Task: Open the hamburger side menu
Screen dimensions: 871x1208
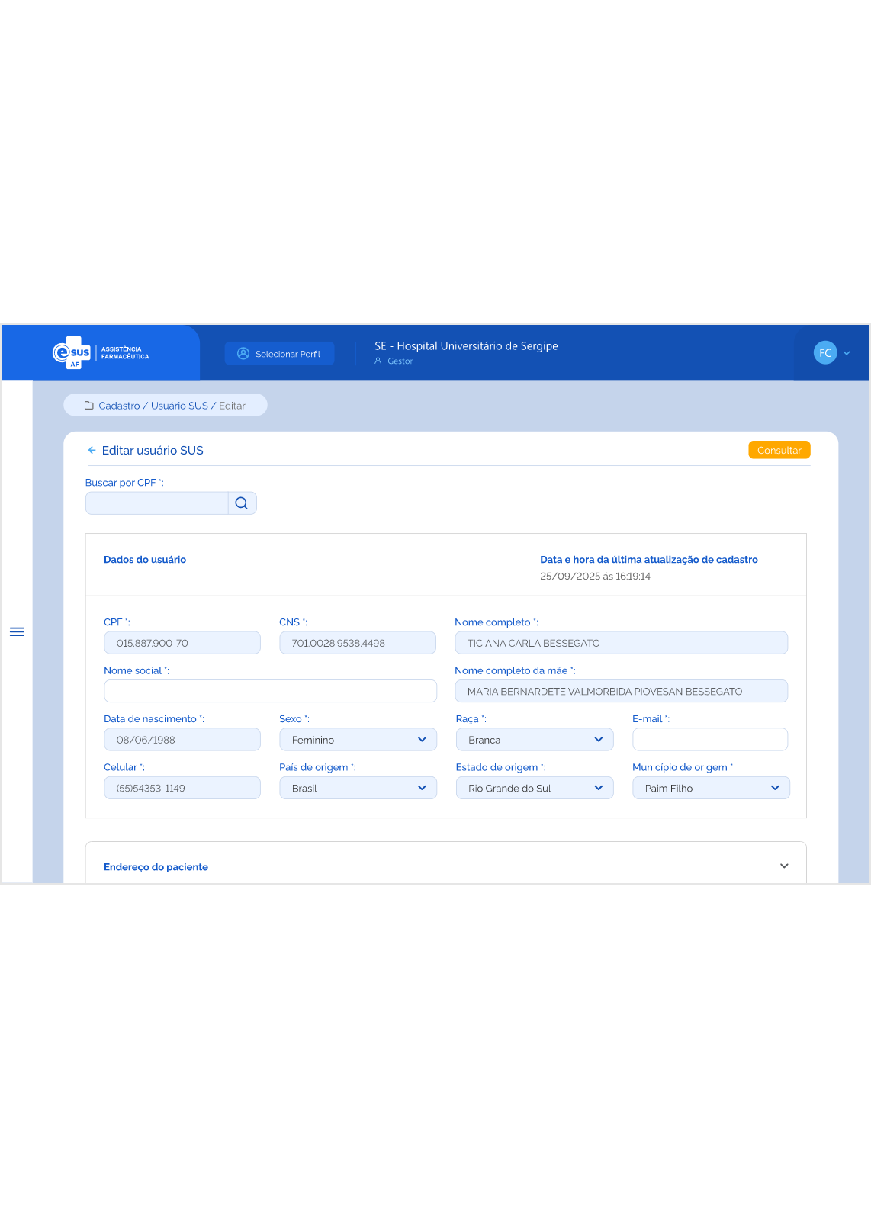Action: coord(17,631)
